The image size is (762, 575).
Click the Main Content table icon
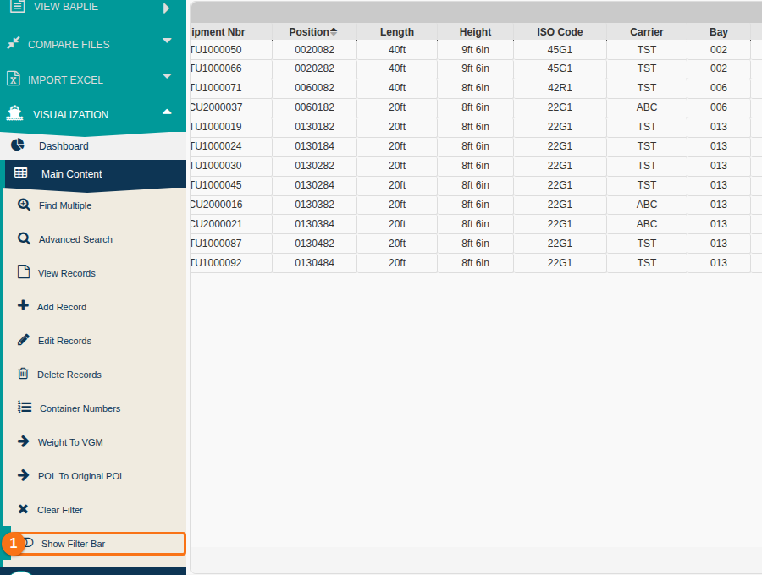tap(20, 172)
